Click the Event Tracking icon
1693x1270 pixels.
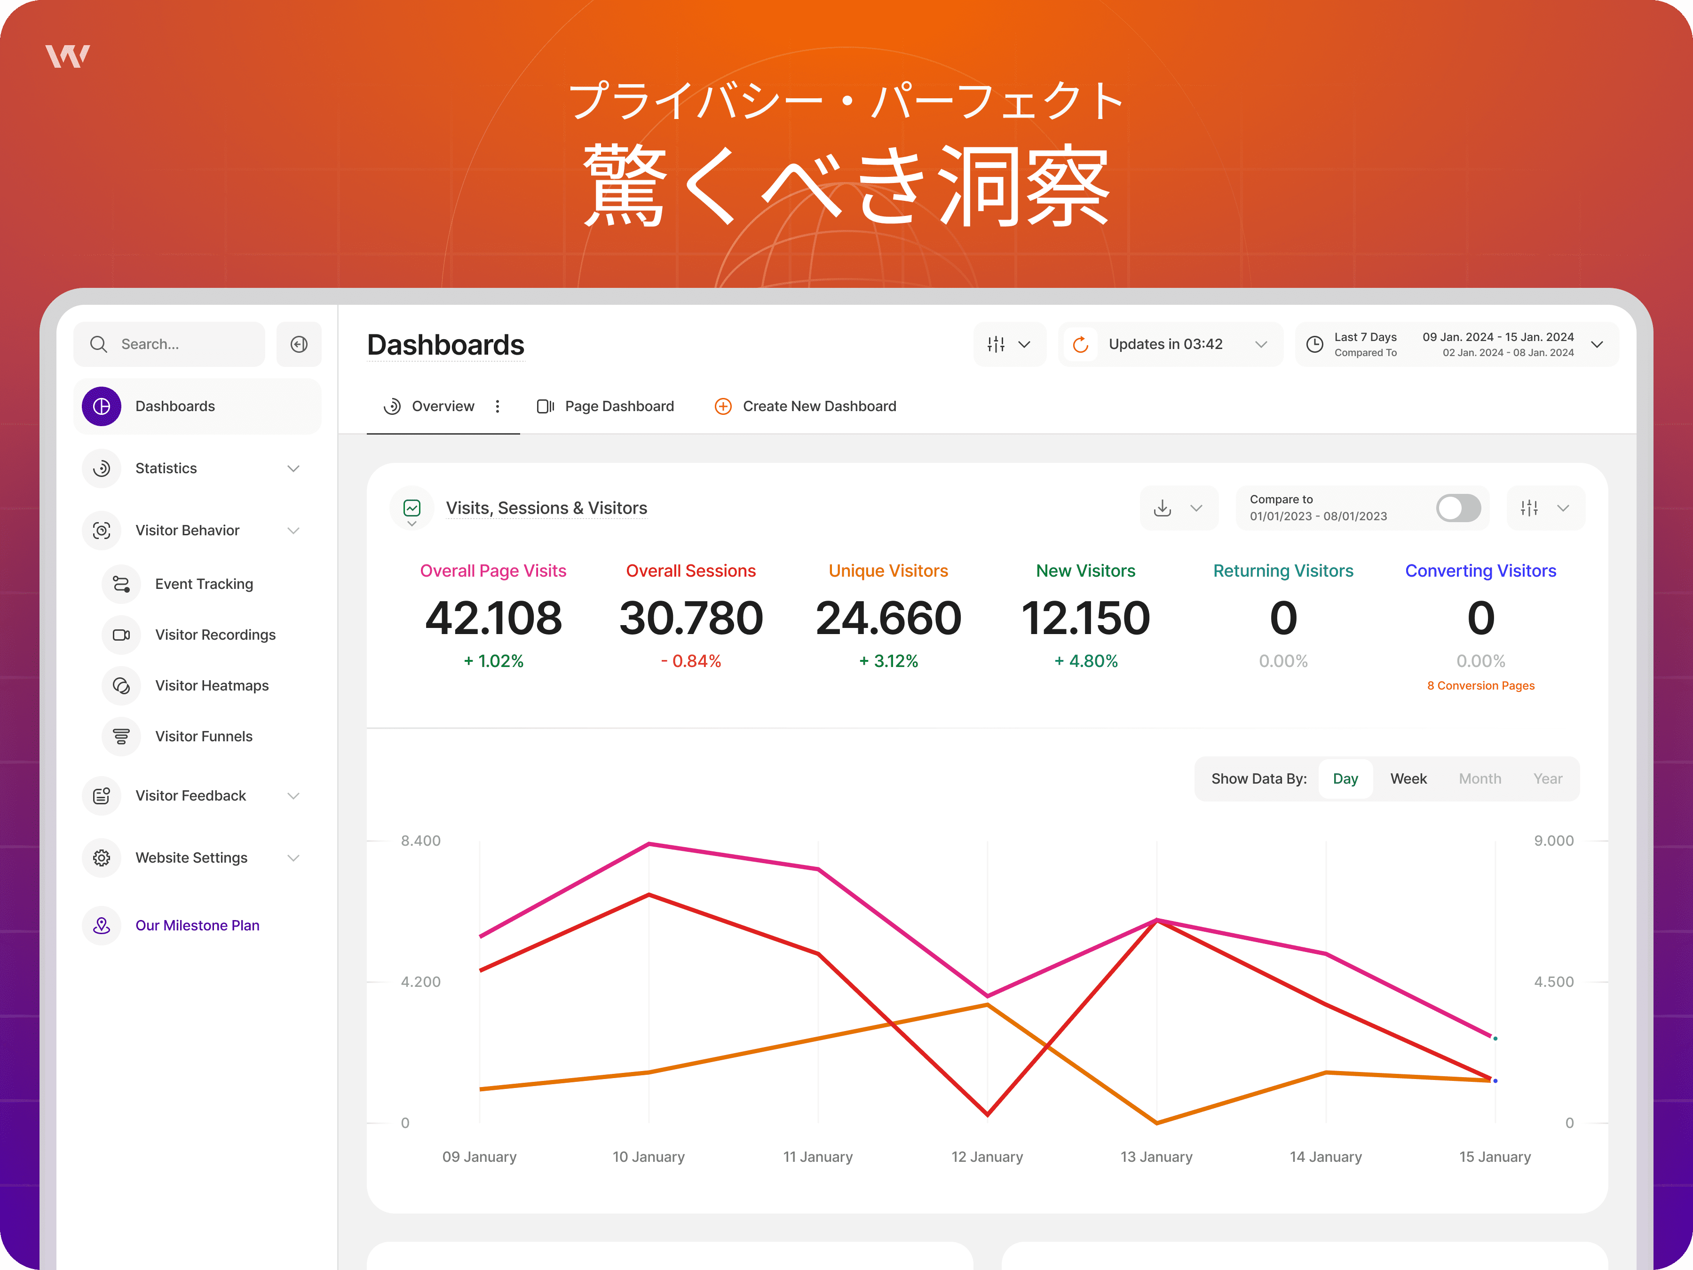tap(121, 584)
